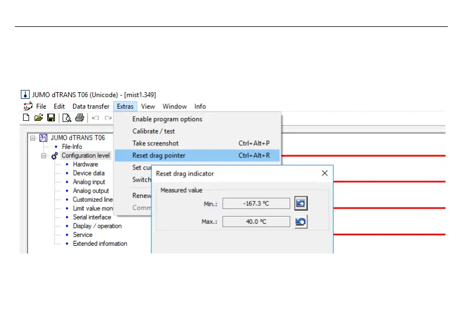Open the Window menu
461x327 pixels.
[x=175, y=106]
